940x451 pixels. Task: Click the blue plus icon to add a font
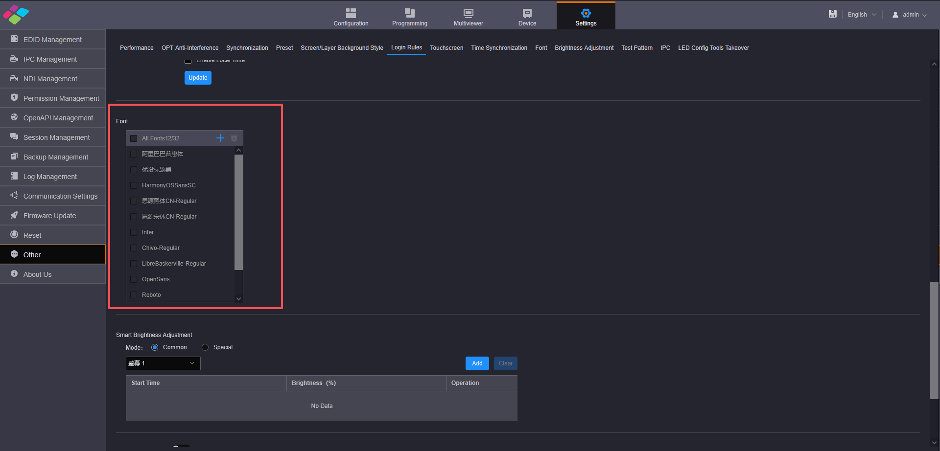click(x=220, y=138)
